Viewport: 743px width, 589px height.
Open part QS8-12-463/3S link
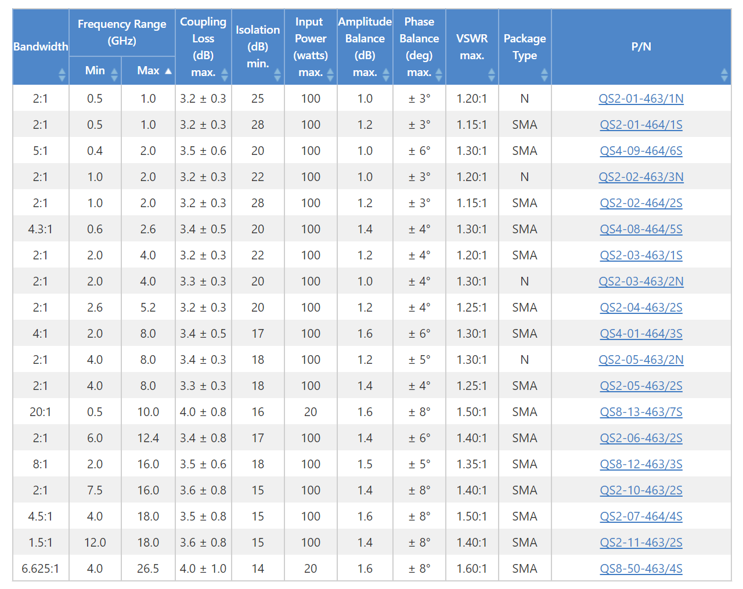[x=641, y=464]
